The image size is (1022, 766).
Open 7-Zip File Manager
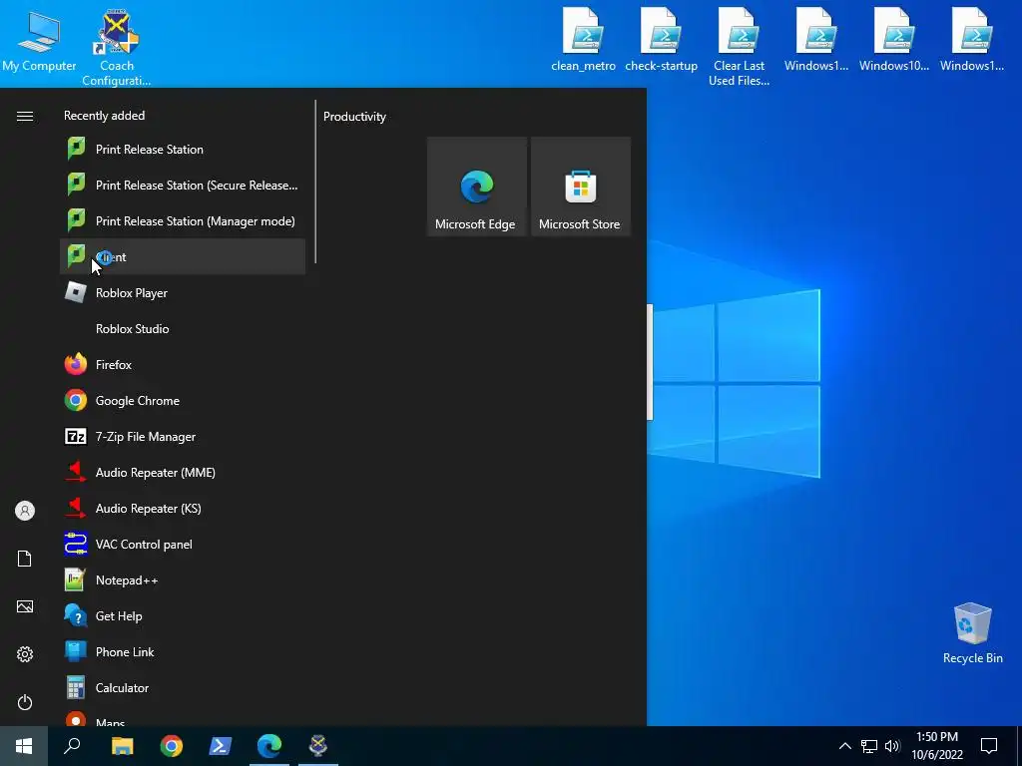click(x=183, y=436)
